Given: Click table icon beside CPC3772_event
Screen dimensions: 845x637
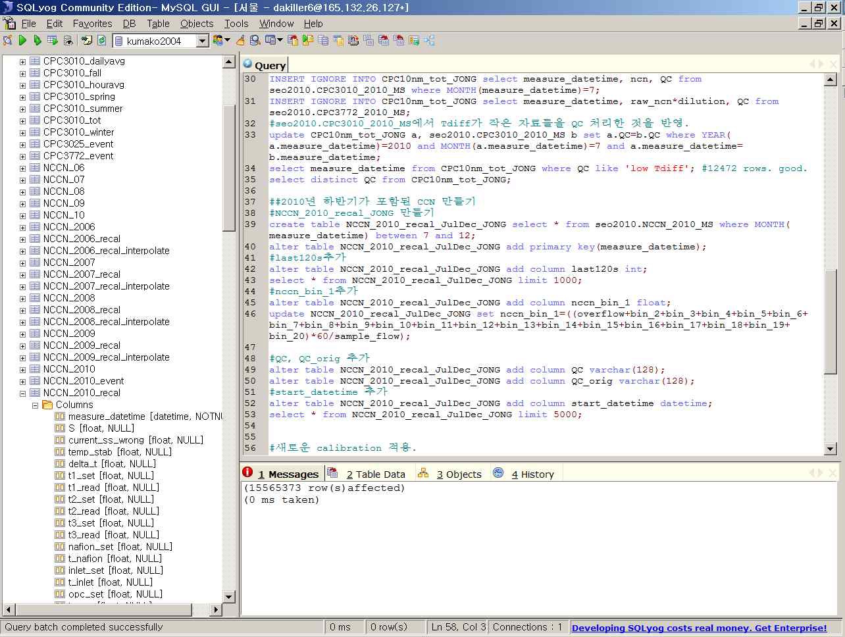Looking at the screenshot, I should 35,156.
